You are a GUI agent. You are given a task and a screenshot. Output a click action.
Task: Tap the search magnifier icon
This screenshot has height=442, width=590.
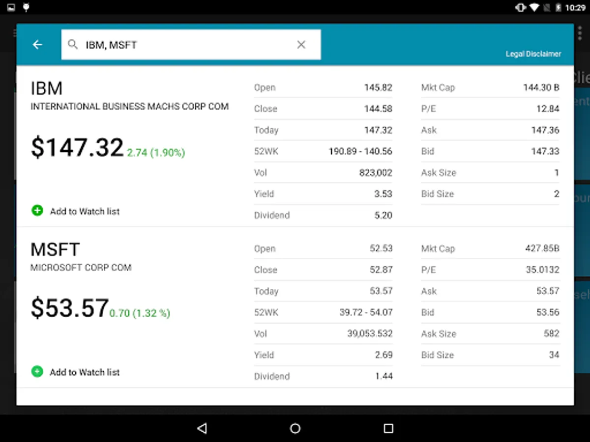[73, 45]
